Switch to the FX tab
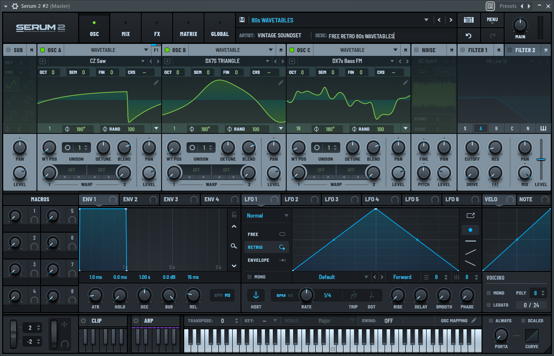This screenshot has height=356, width=554. point(157,28)
